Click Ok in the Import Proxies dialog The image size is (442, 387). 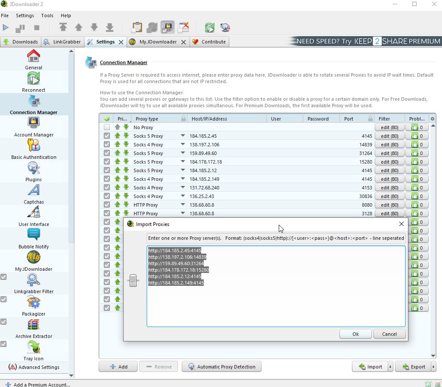pyautogui.click(x=355, y=334)
